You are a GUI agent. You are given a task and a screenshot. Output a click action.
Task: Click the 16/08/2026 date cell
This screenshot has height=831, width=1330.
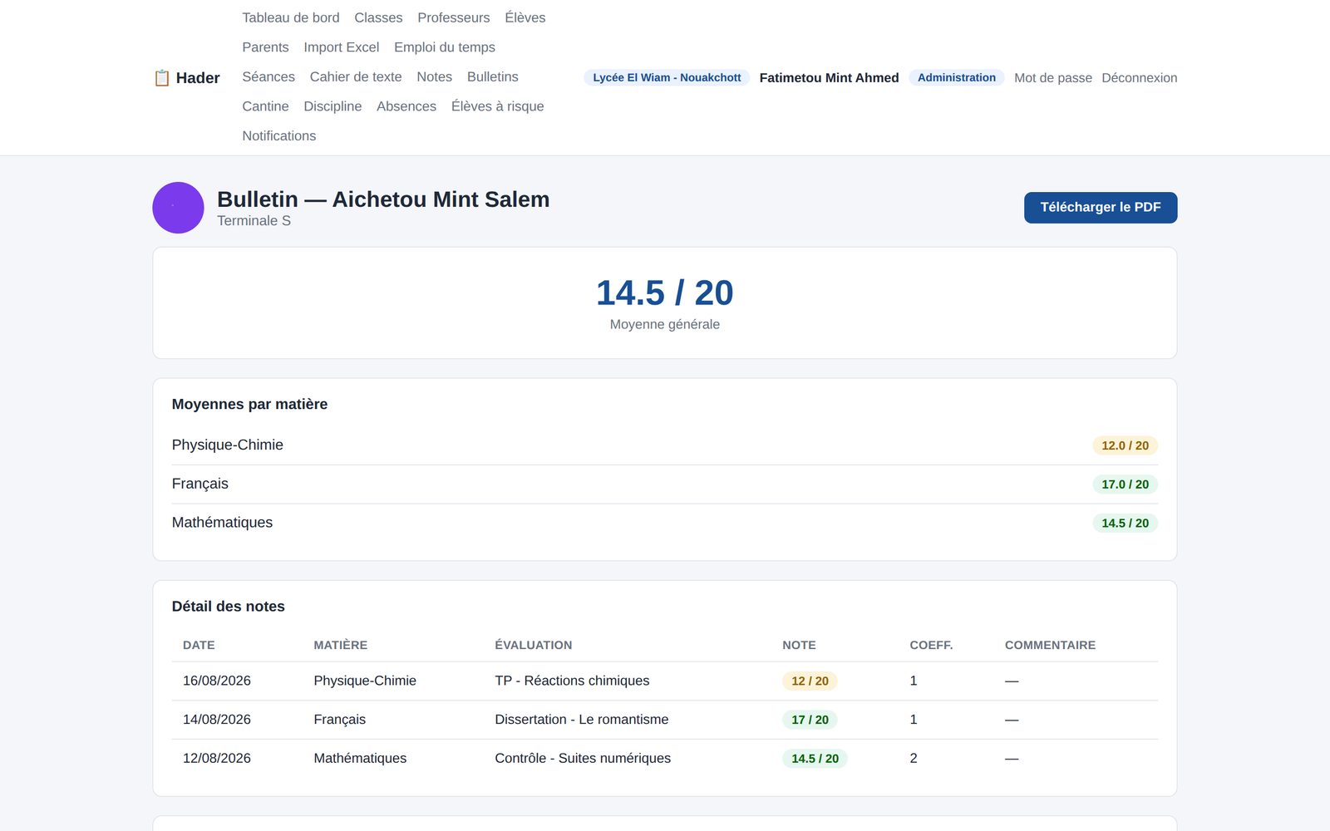tap(217, 681)
